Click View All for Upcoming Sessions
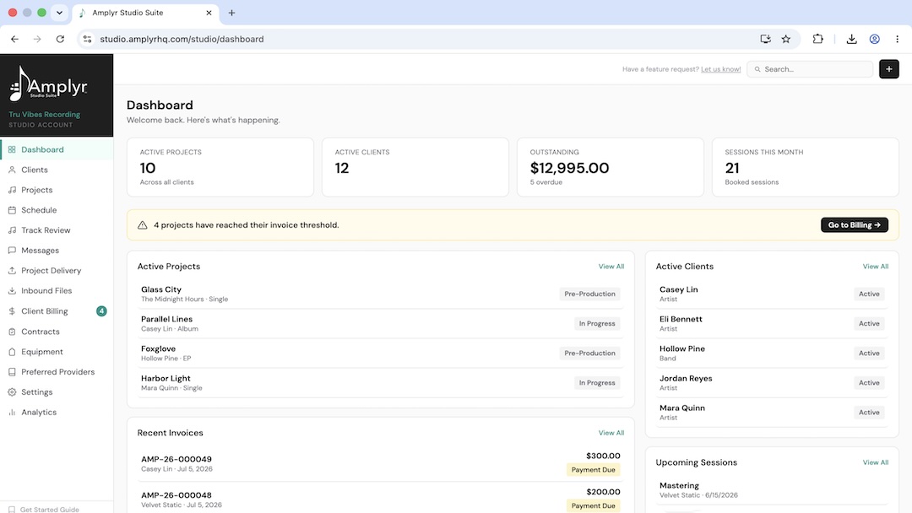The image size is (912, 513). 876,462
